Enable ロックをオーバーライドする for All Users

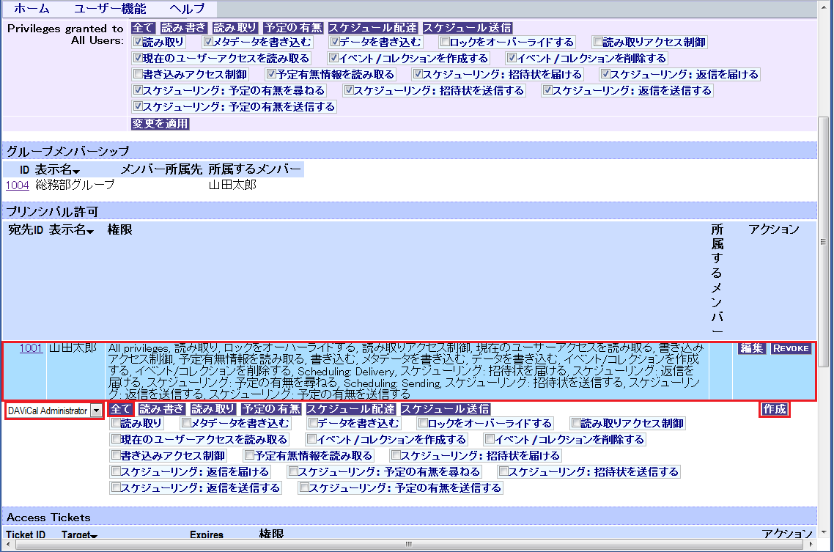445,43
